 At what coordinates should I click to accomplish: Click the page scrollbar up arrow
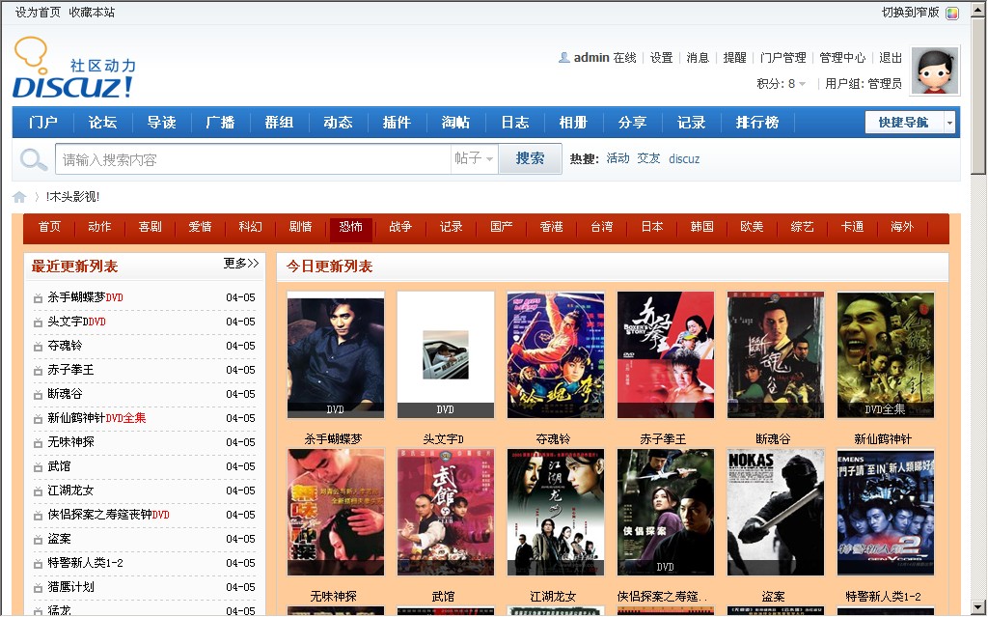(978, 8)
